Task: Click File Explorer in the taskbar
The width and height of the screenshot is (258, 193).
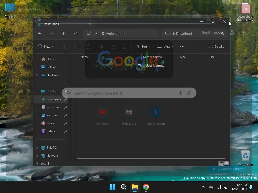Action: coord(135,187)
